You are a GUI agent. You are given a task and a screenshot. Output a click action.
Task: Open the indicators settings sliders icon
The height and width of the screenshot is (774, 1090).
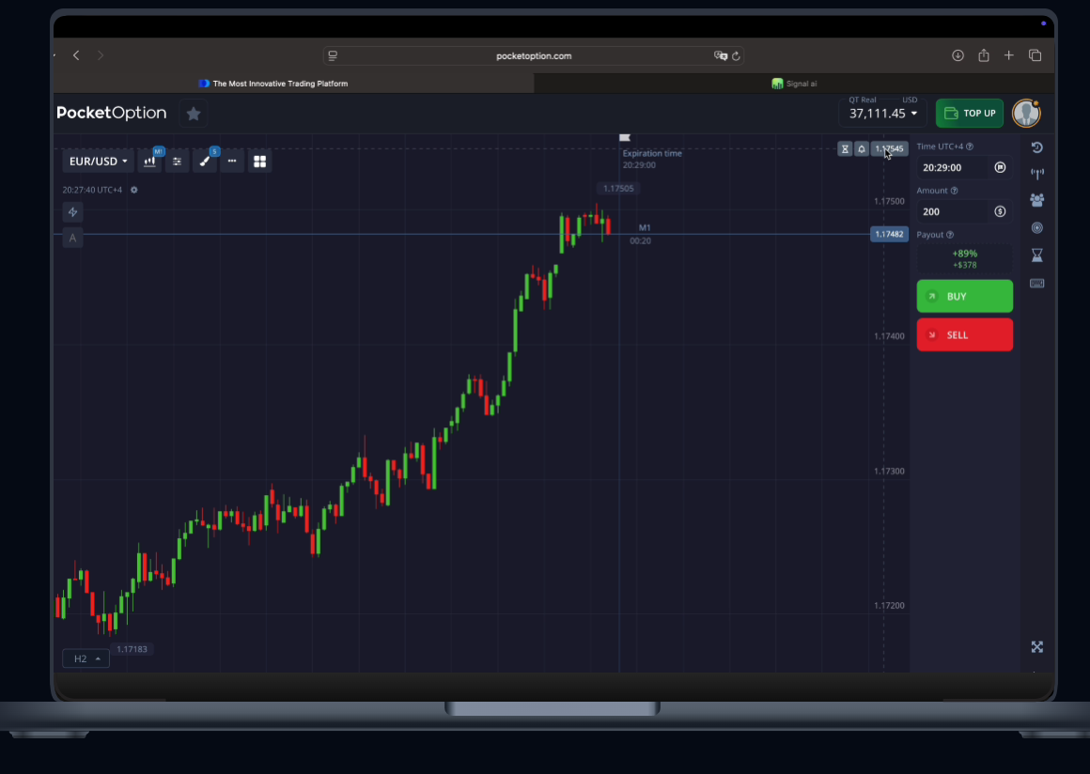click(177, 162)
